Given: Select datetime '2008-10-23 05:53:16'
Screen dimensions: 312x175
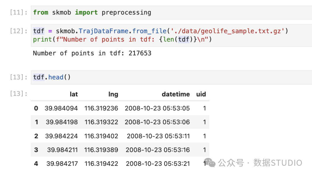Looking at the screenshot, I should click(158, 150).
